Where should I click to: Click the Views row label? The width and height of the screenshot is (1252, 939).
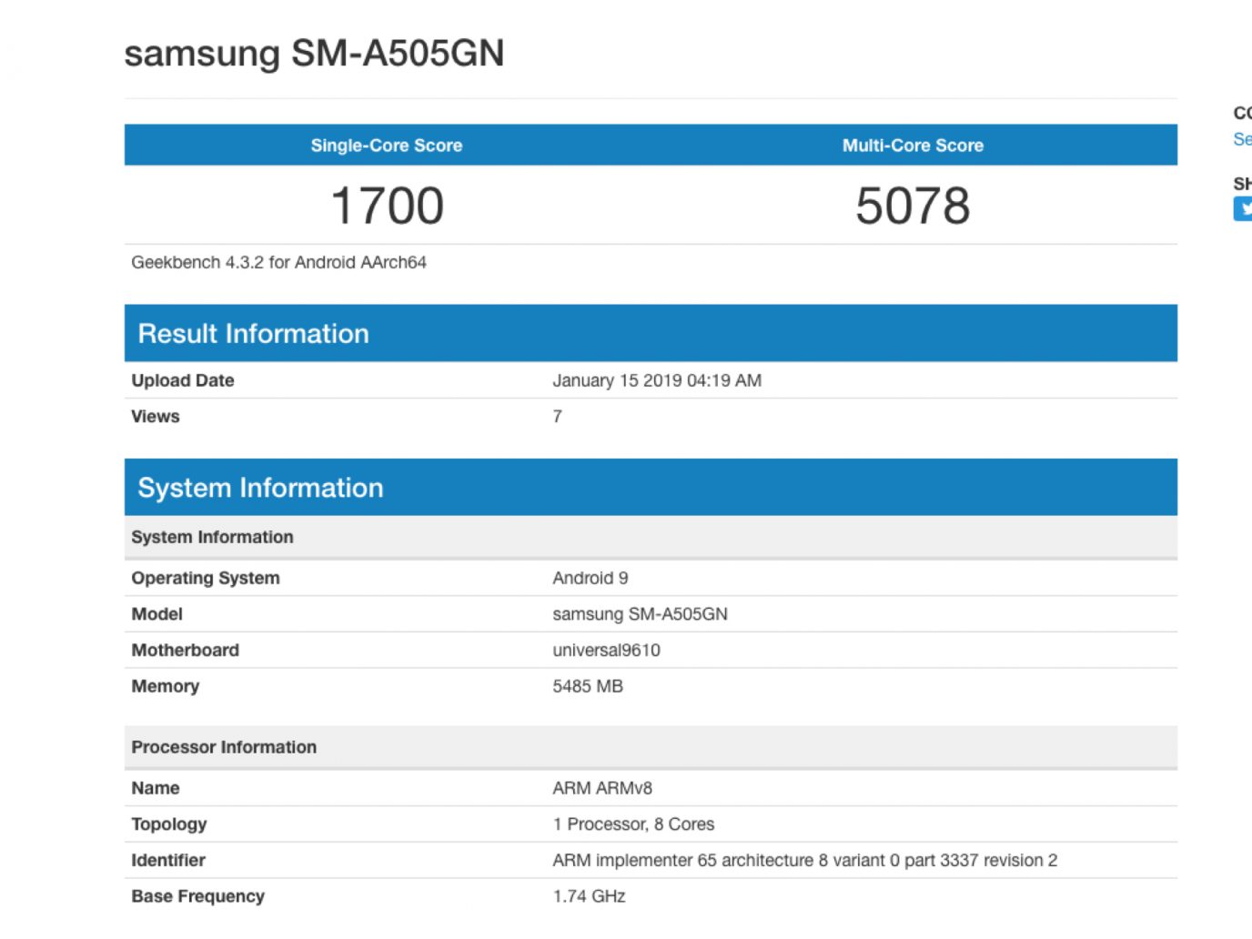pos(156,417)
